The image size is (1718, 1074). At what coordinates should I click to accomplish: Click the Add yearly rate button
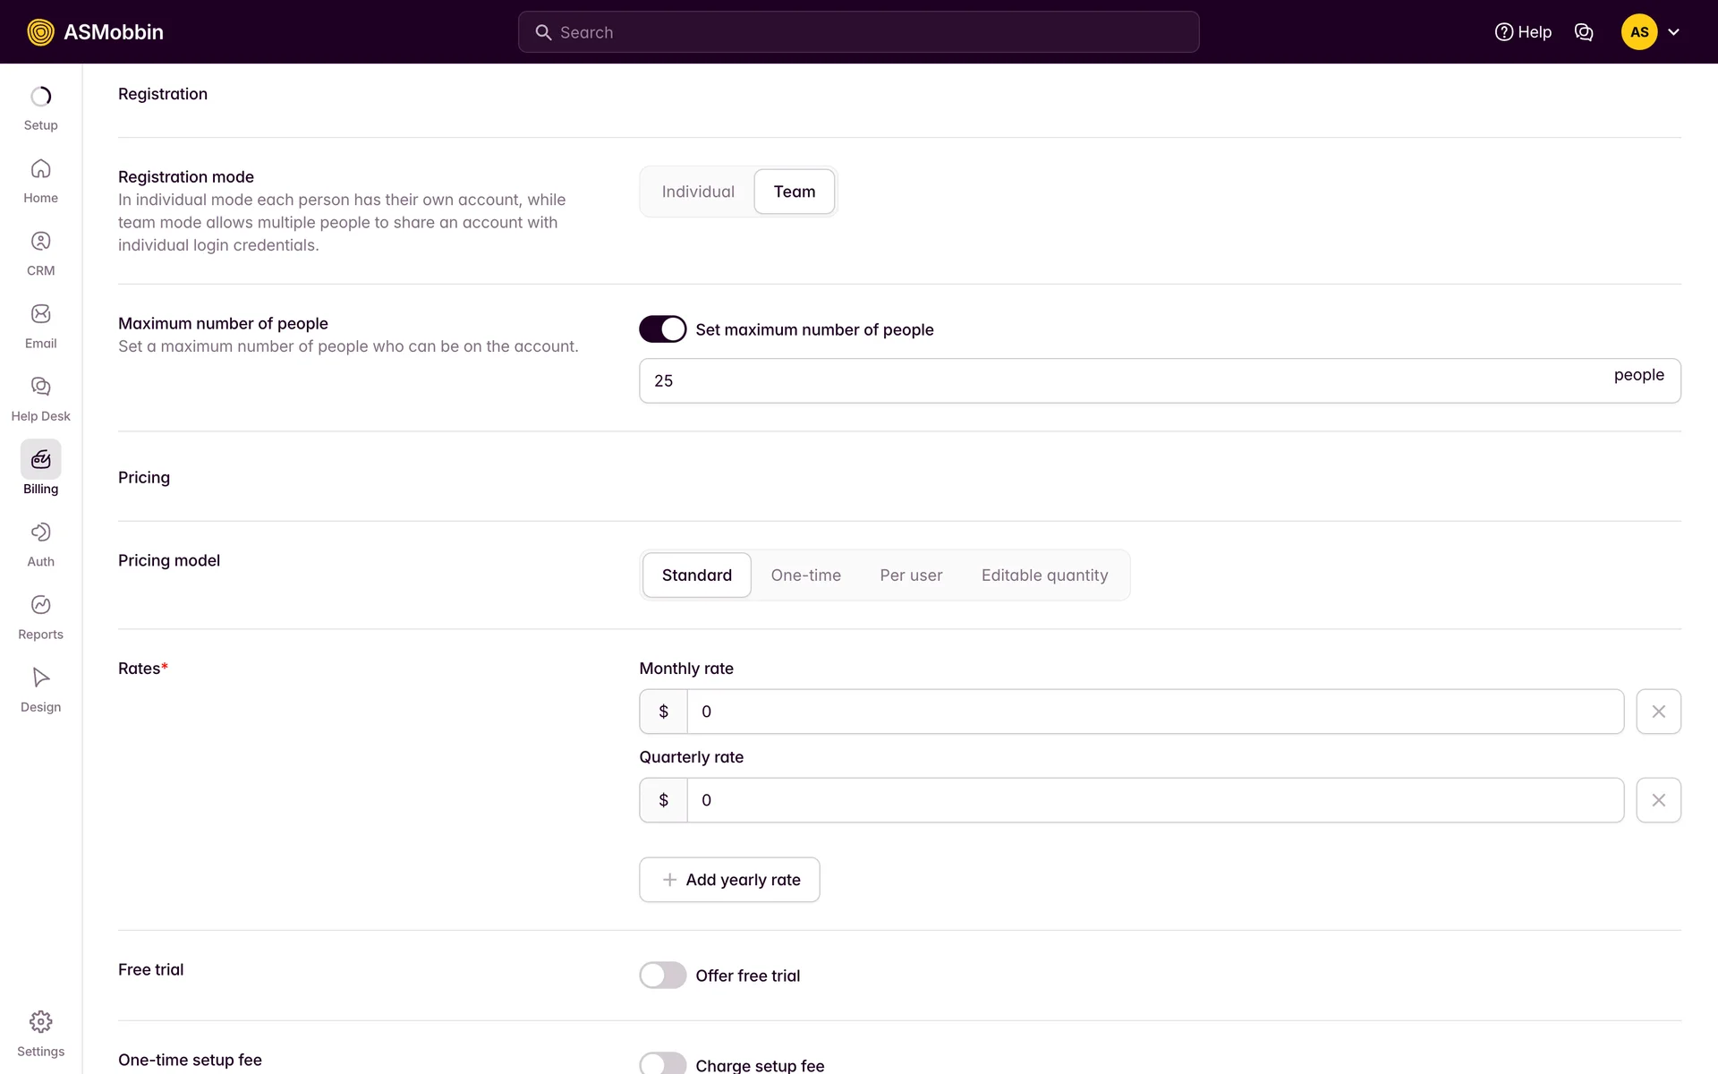click(729, 880)
